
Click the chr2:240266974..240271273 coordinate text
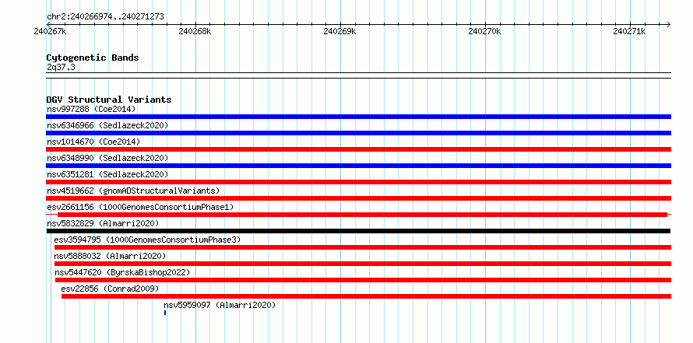click(105, 17)
